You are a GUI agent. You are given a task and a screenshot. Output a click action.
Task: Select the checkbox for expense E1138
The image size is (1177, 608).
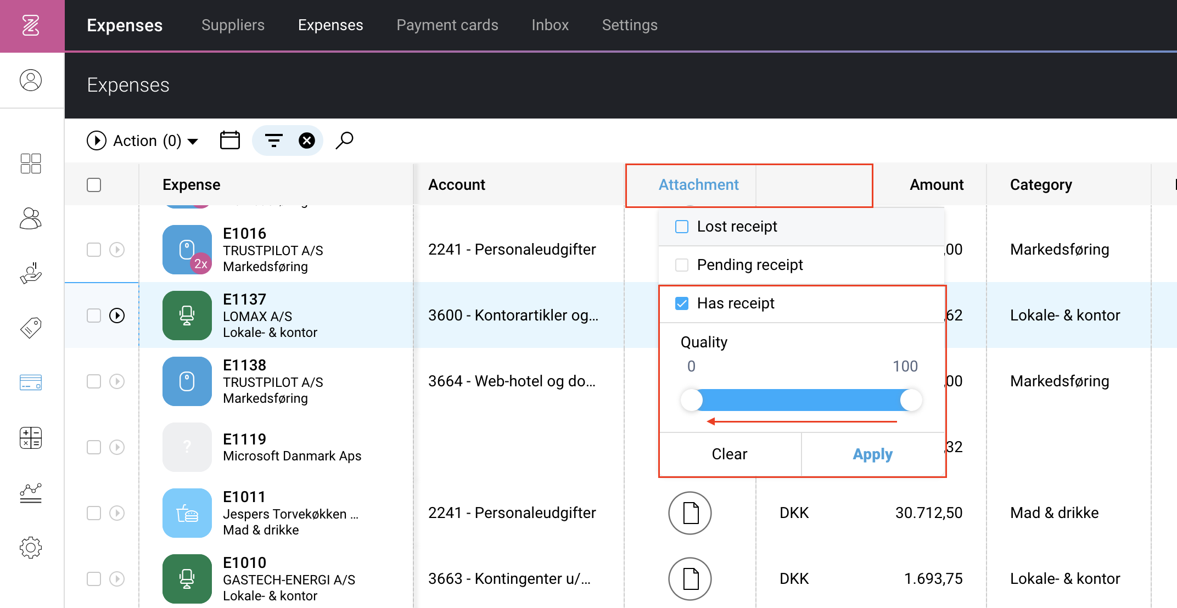point(94,381)
